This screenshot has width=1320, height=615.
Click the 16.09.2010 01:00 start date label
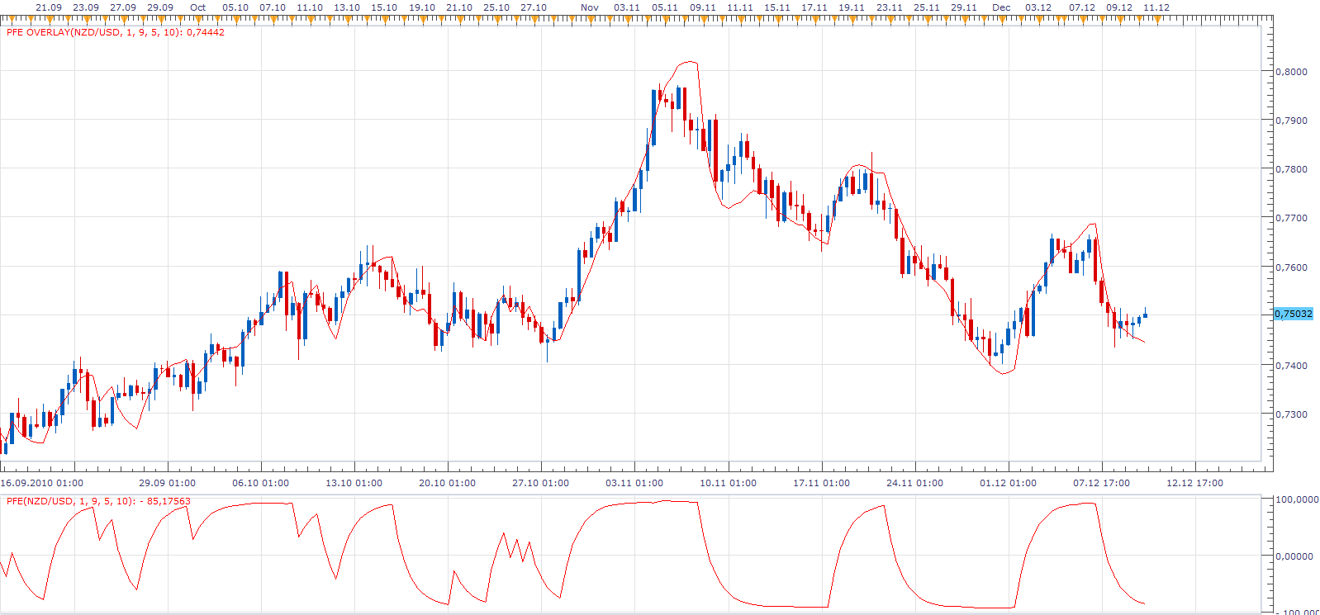click(42, 483)
